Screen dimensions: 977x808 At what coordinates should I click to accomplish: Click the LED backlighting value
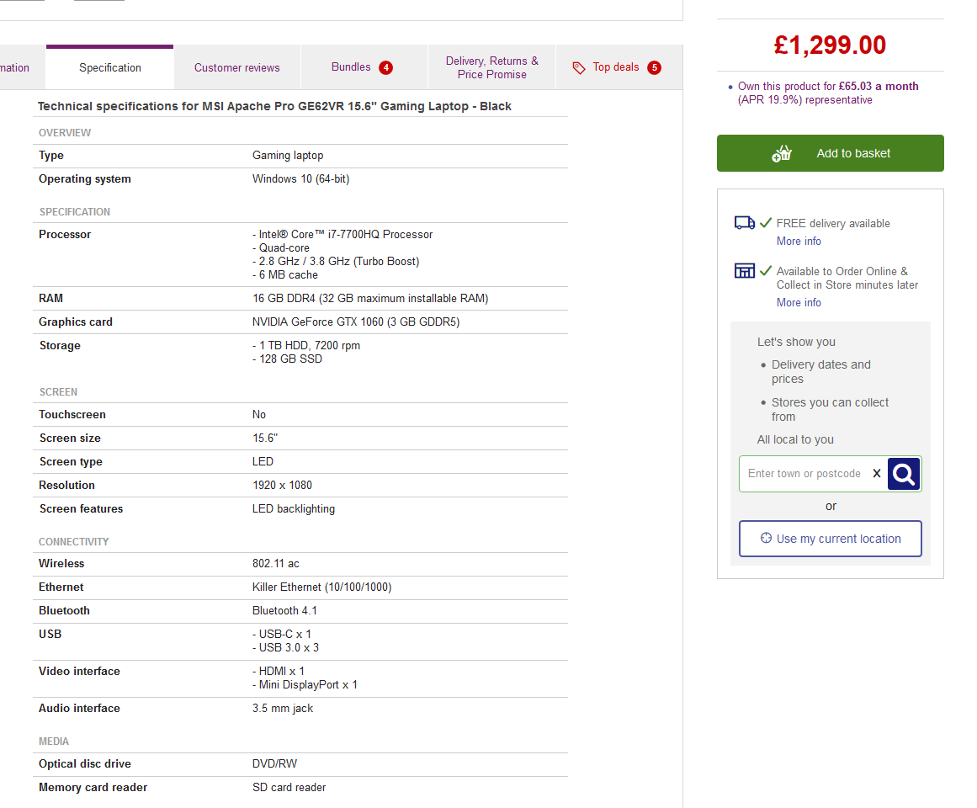point(294,509)
